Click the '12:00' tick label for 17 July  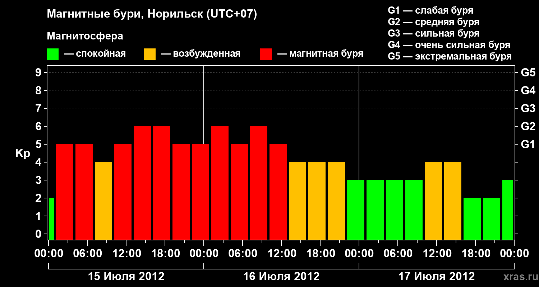coord(437,254)
